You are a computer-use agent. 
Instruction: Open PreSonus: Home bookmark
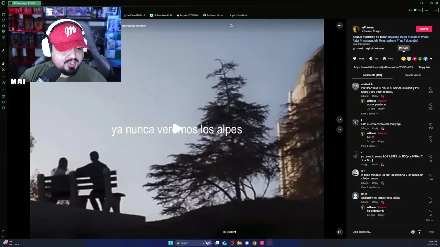tap(213, 15)
